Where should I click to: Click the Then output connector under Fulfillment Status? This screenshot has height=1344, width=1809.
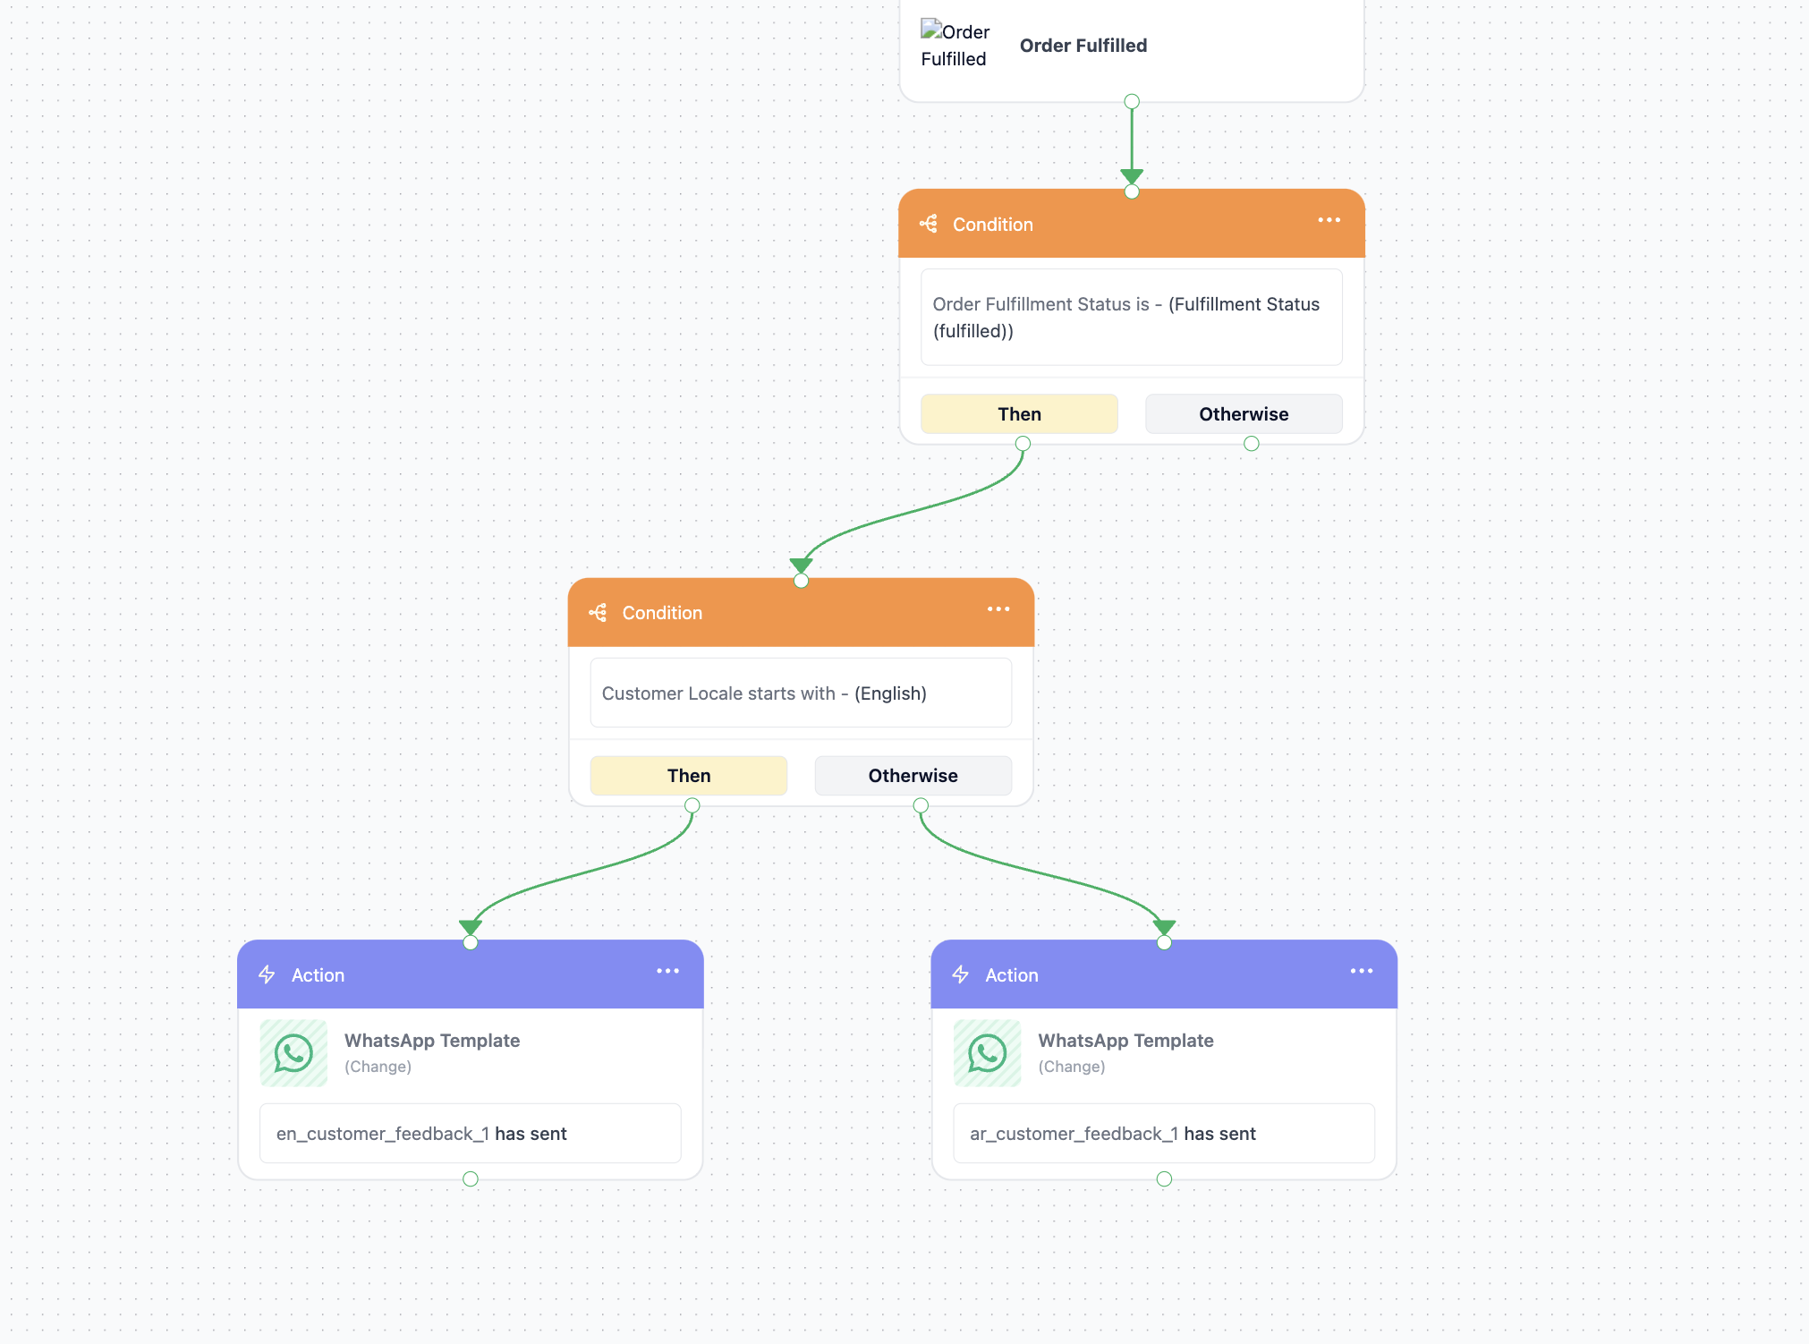click(1023, 444)
